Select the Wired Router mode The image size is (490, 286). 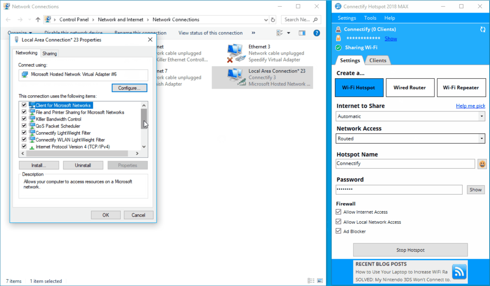click(x=410, y=87)
